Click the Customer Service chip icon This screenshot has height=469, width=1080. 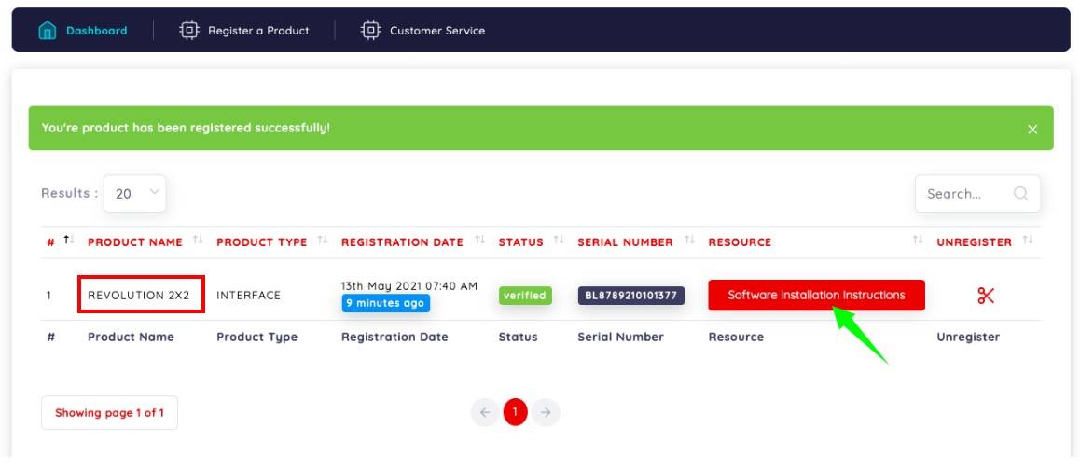coord(370,30)
